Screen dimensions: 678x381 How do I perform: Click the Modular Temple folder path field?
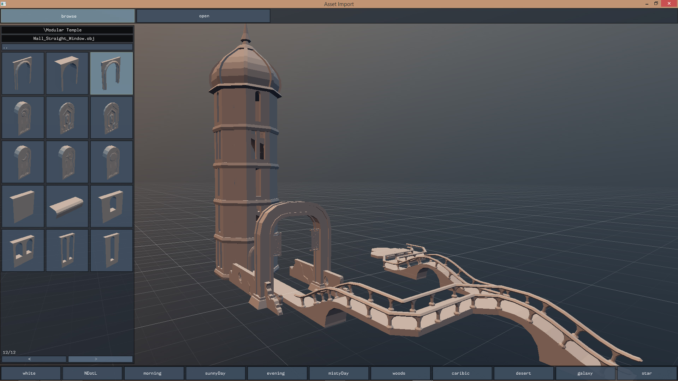click(x=67, y=30)
